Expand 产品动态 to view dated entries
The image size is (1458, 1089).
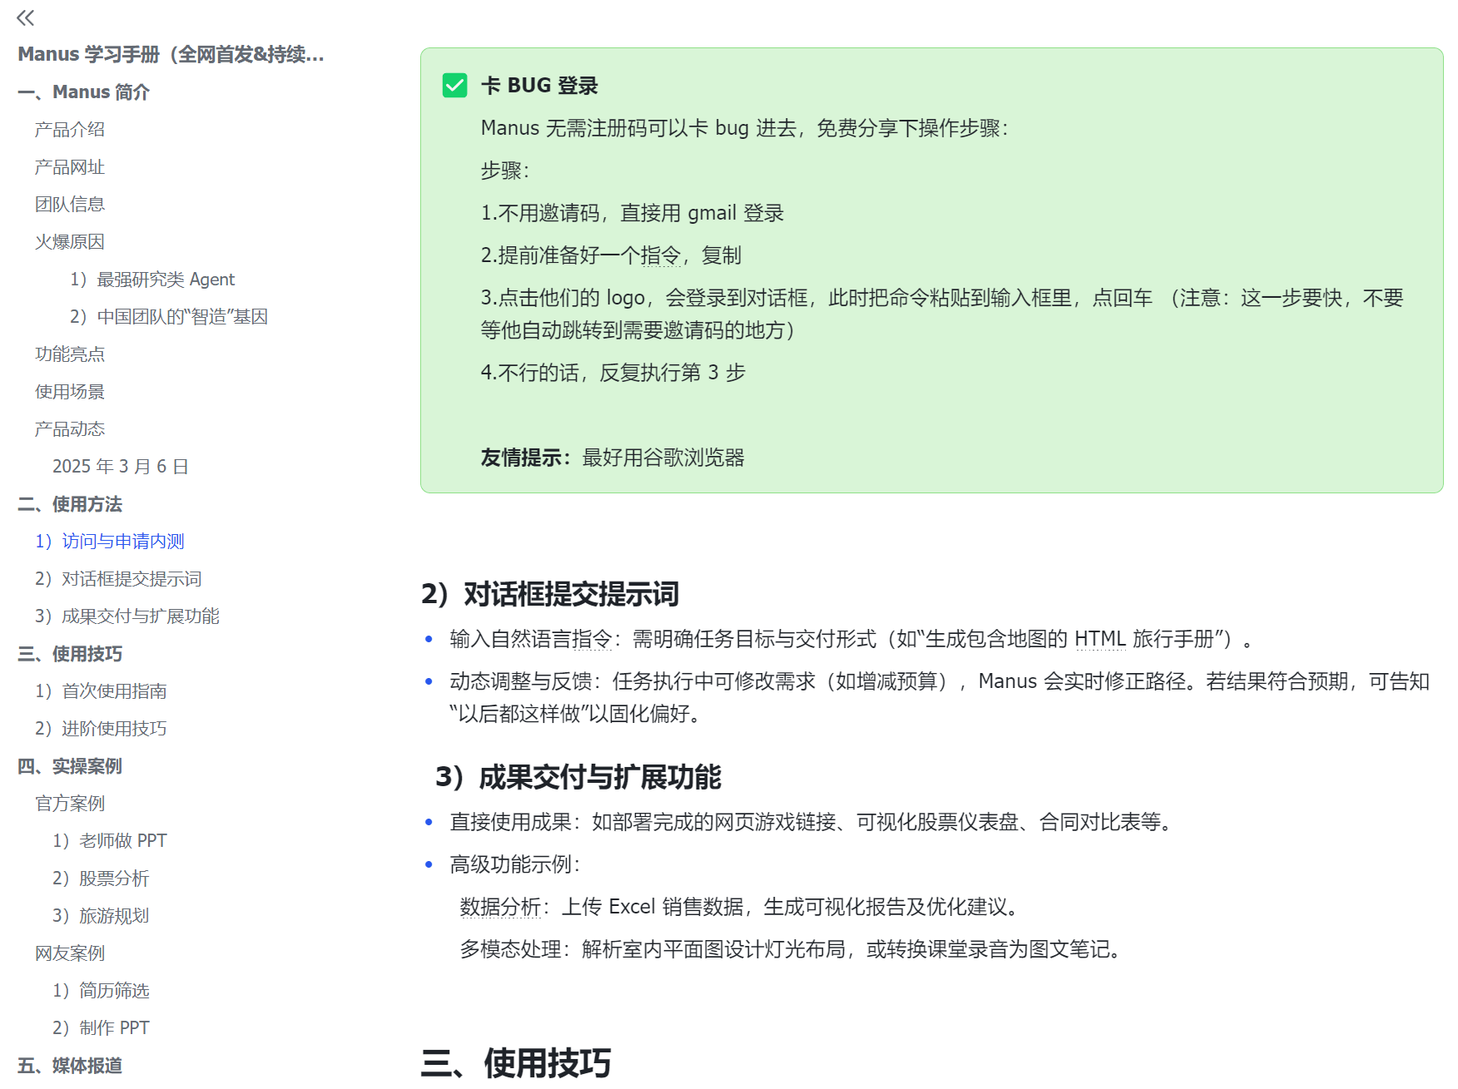70,428
